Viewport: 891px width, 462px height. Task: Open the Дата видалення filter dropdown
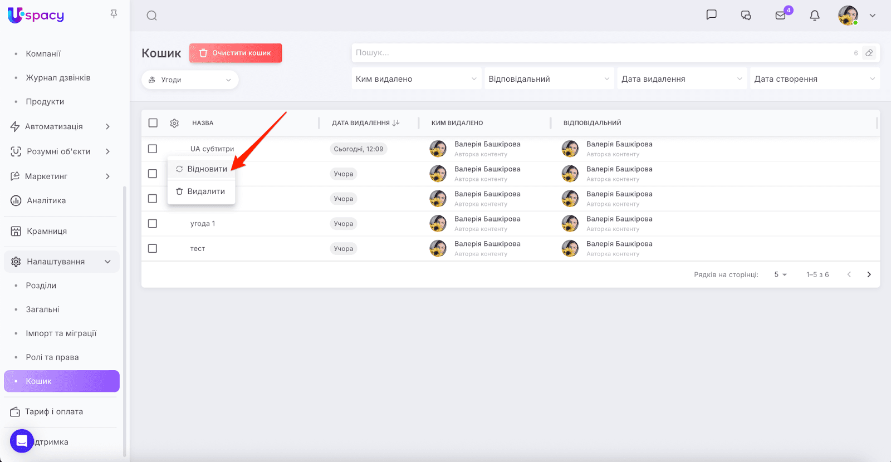point(682,79)
